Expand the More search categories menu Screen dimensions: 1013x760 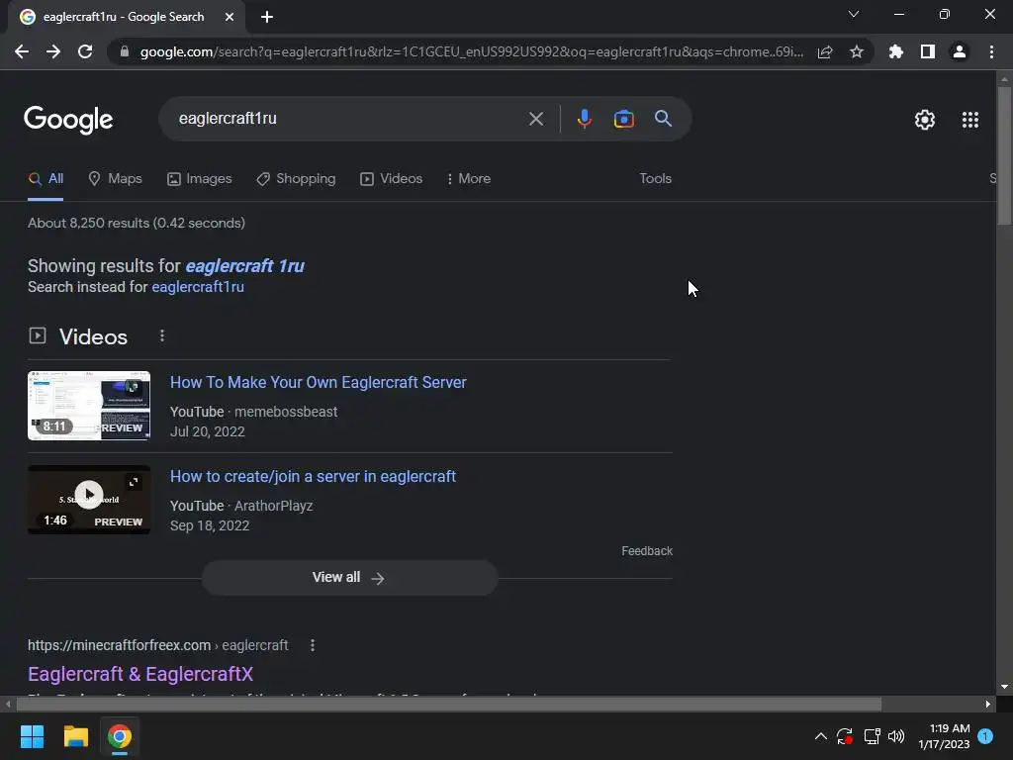click(x=468, y=178)
